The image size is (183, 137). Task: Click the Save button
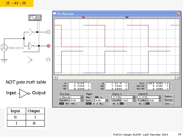coord(169,104)
